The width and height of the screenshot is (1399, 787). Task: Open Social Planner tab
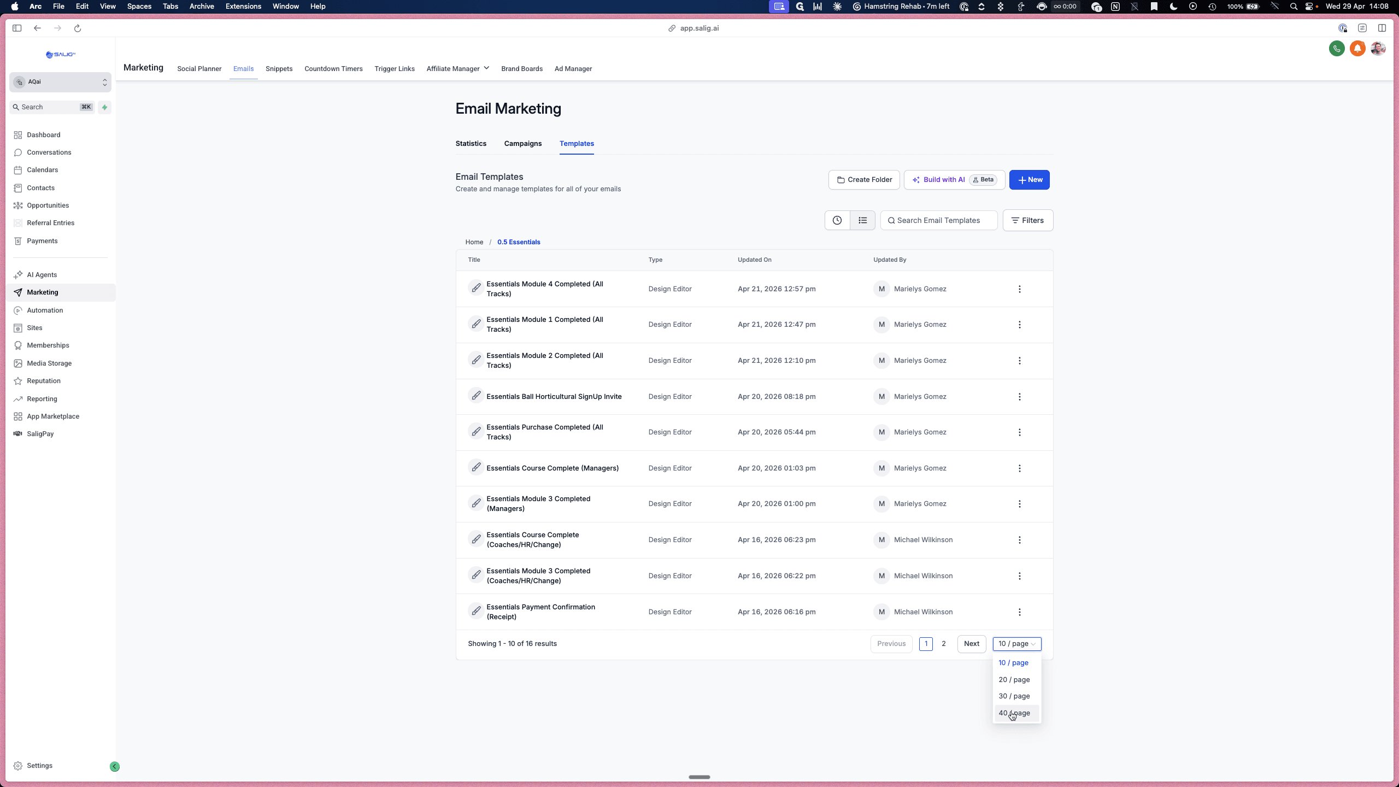(x=199, y=69)
